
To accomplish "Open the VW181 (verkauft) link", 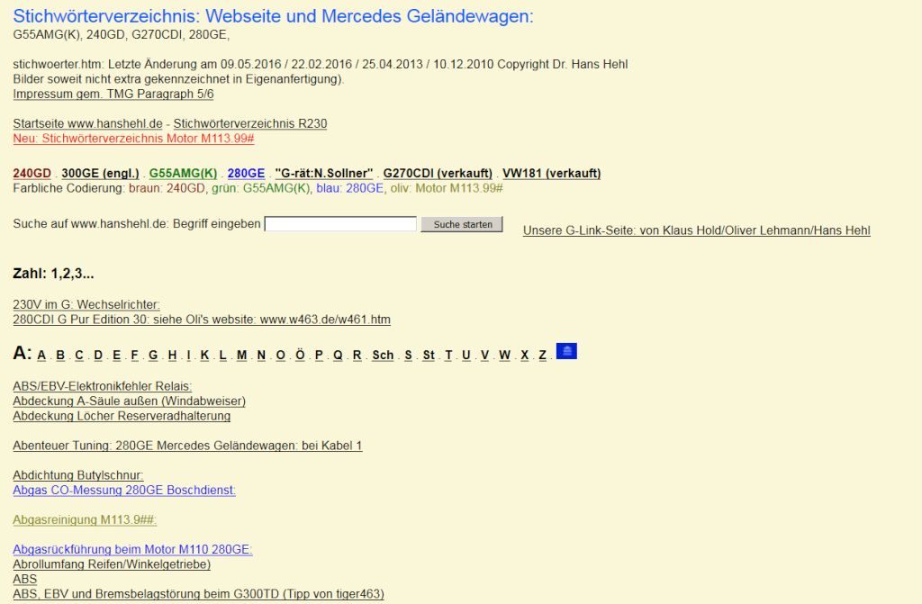I will (551, 173).
